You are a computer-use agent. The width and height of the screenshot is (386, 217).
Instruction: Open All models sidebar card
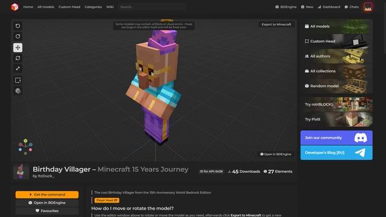(337, 27)
